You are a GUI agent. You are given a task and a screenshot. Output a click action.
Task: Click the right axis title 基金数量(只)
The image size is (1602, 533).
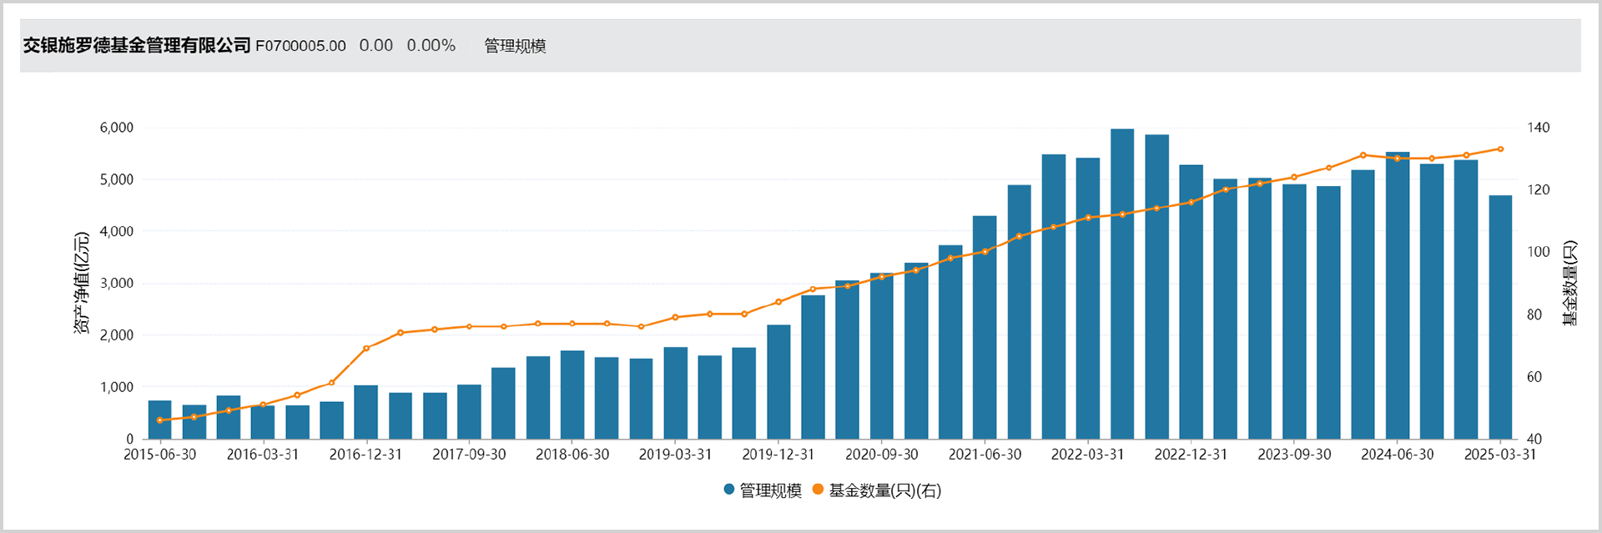1569,283
